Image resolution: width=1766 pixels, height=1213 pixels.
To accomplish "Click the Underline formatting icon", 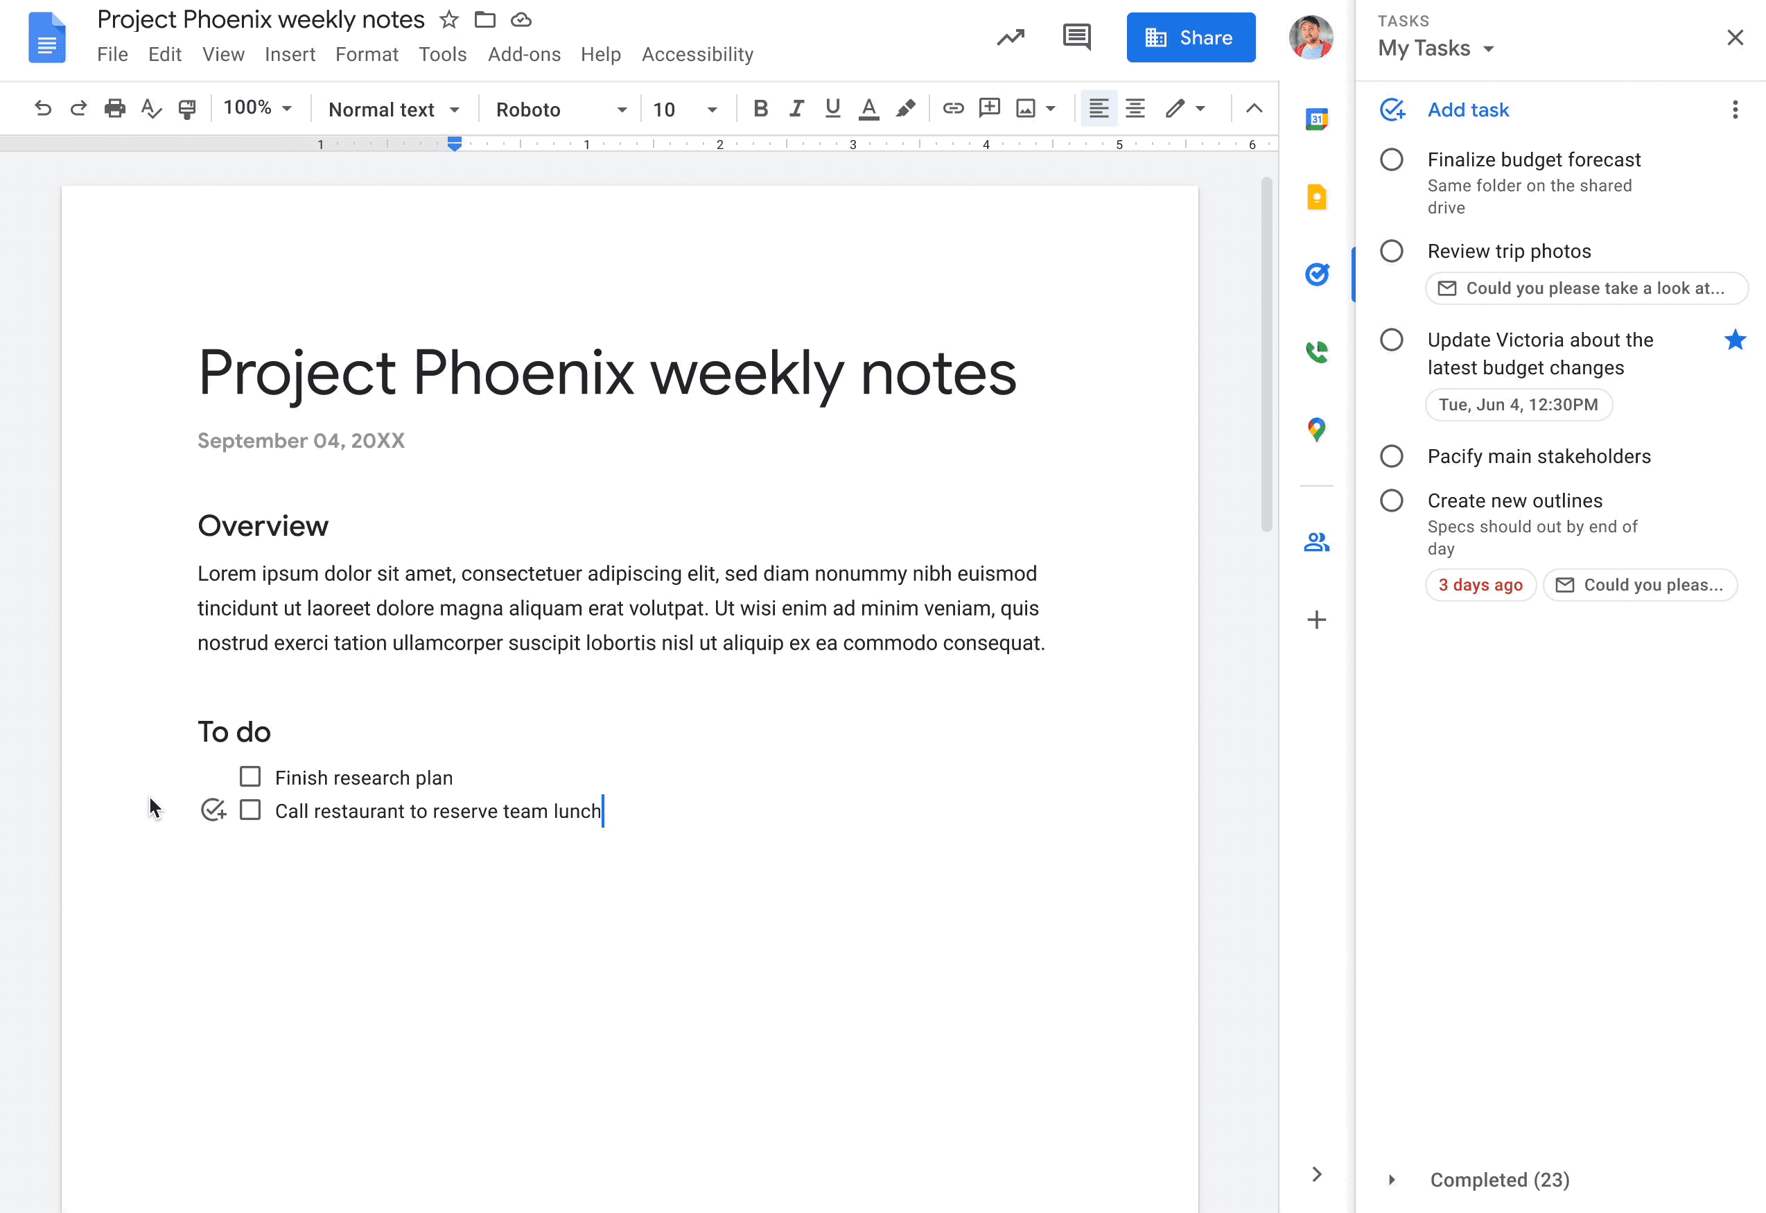I will (x=830, y=107).
